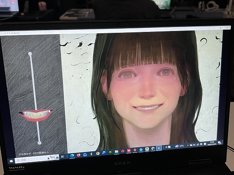The image size is (234, 175).
Task: Click the taskbar search box
Action: pos(37,159)
